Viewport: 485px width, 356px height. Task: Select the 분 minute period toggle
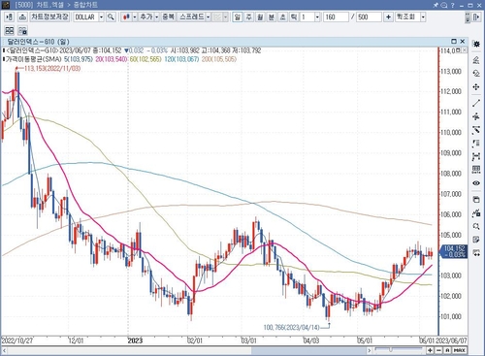tap(272, 16)
